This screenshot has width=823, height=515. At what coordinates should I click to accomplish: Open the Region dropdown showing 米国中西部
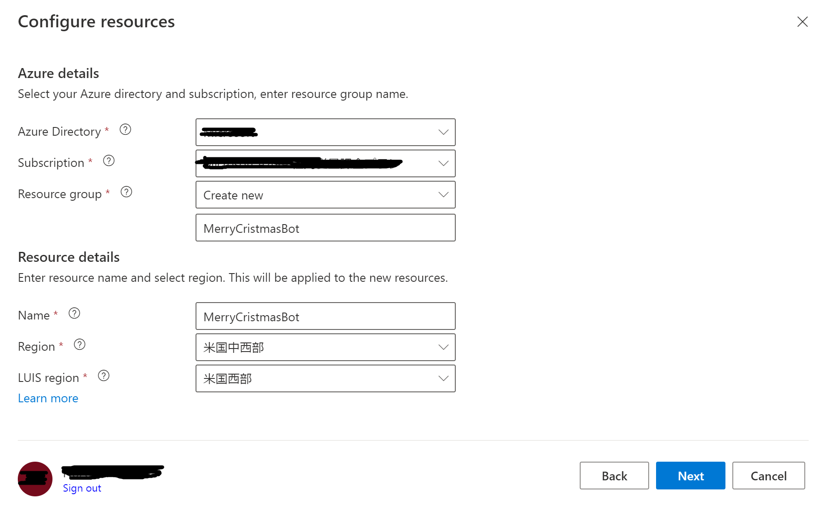pyautogui.click(x=325, y=347)
